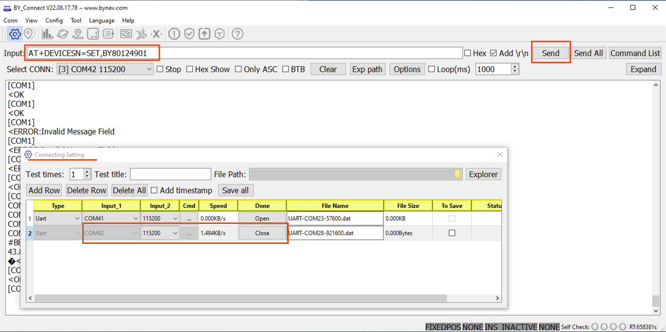The image size is (666, 332).
Task: Click the waveform card toolbar icon
Action: [x=126, y=34]
